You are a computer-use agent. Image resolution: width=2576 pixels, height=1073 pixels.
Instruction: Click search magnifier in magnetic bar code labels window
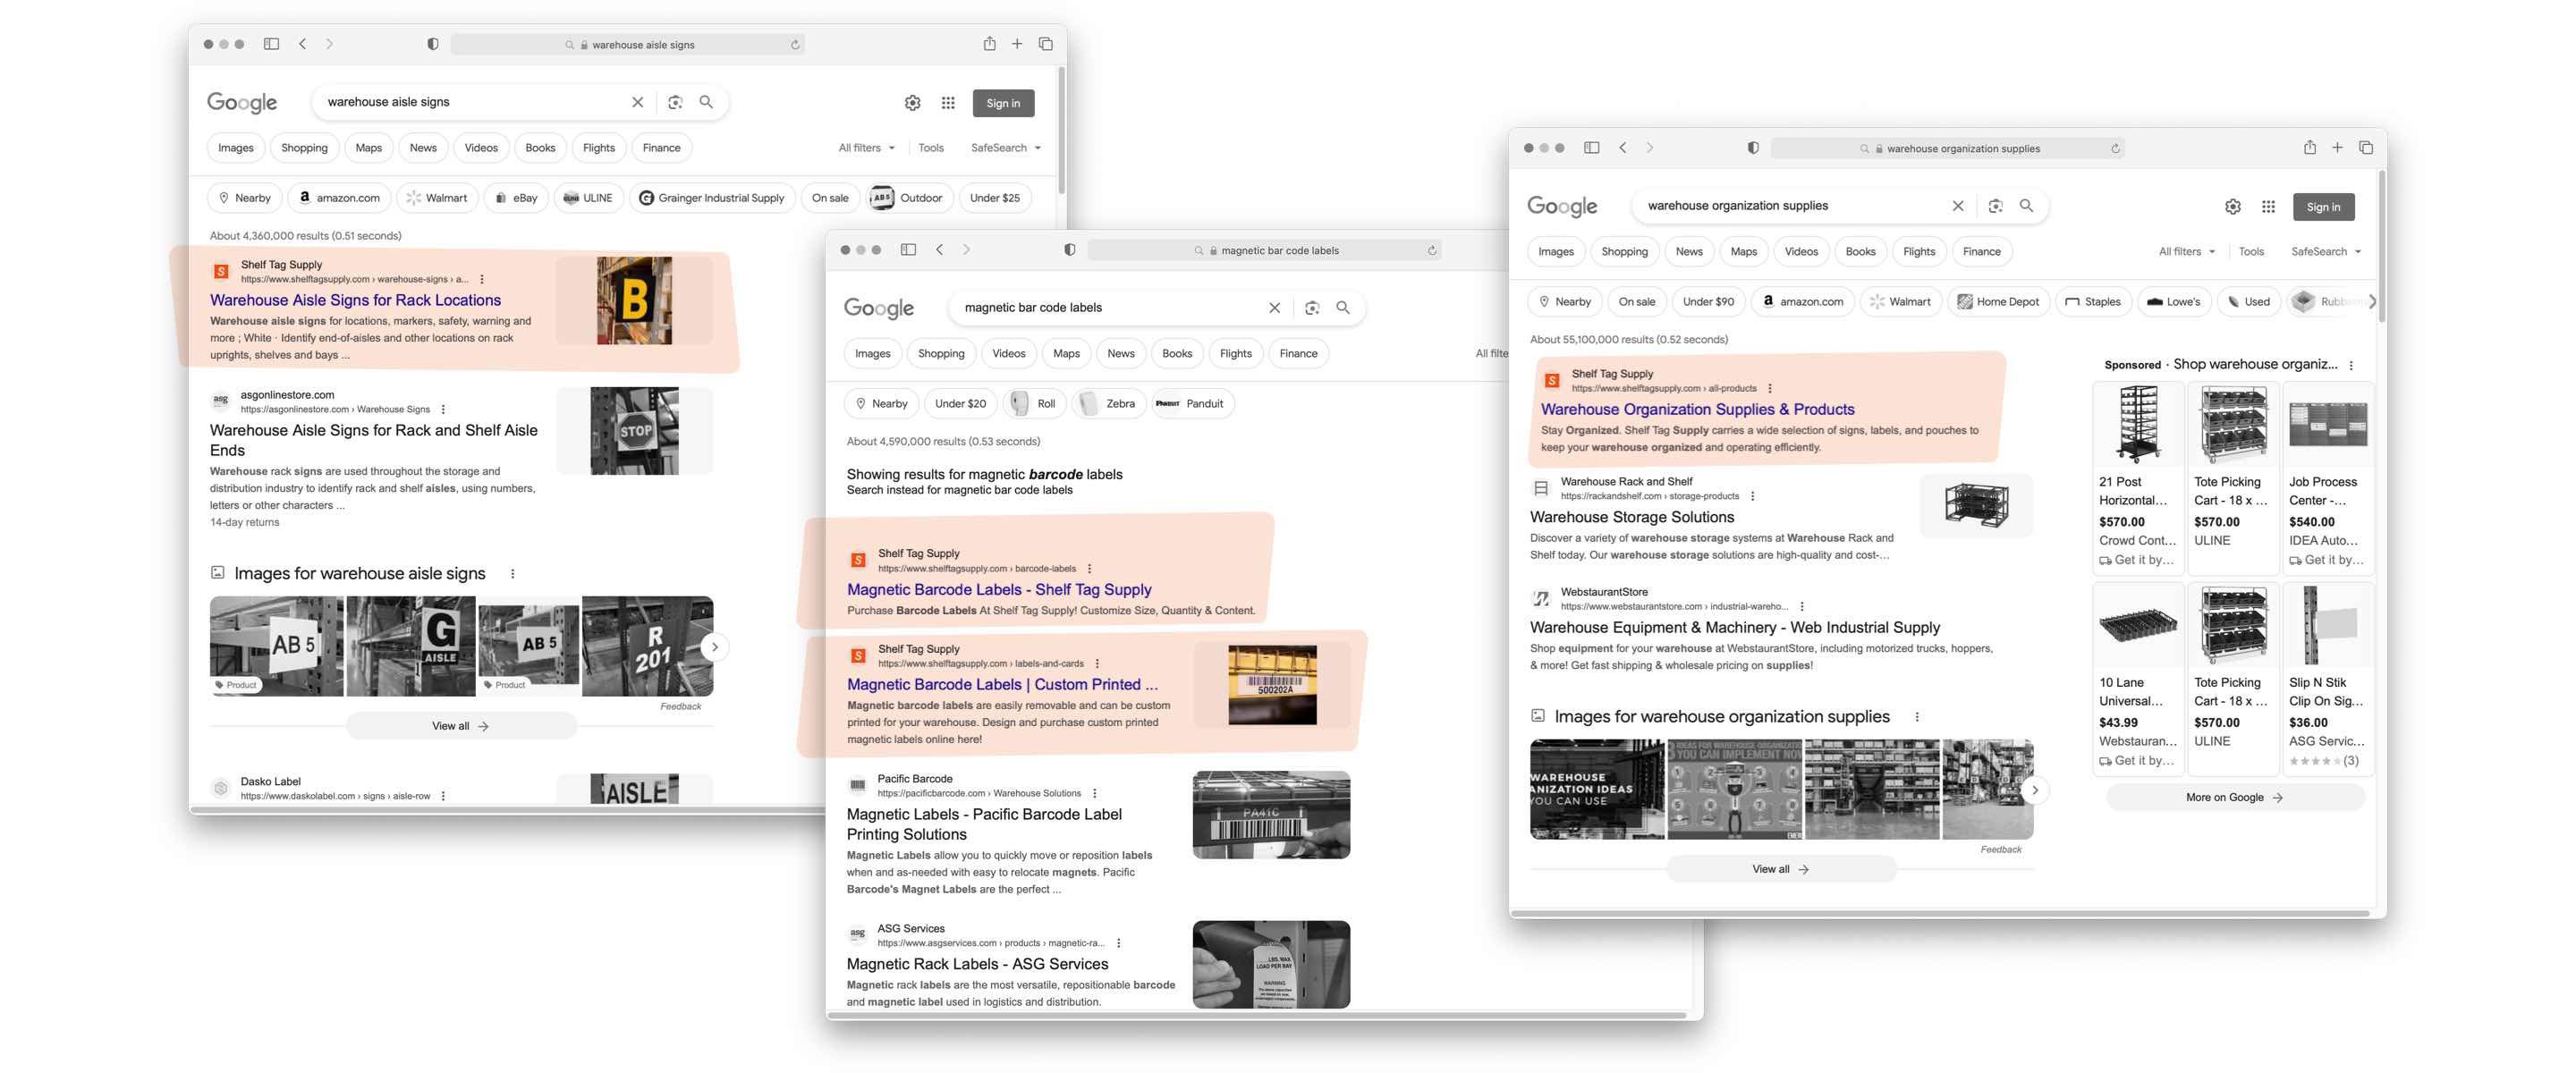click(x=1343, y=308)
